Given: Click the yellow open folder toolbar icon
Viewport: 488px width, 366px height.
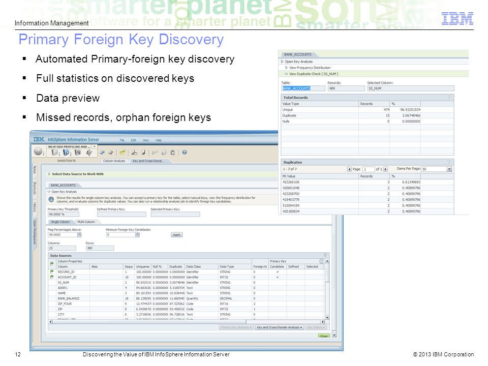Looking at the screenshot, I should tap(123, 152).
